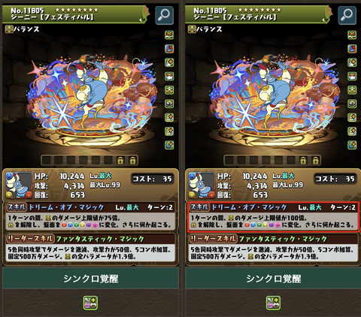The image size is (361, 317).
Task: Expand the left リーダースキル description box
Action: pos(90,253)
